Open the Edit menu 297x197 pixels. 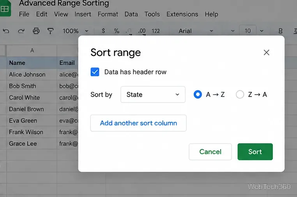coord(42,14)
